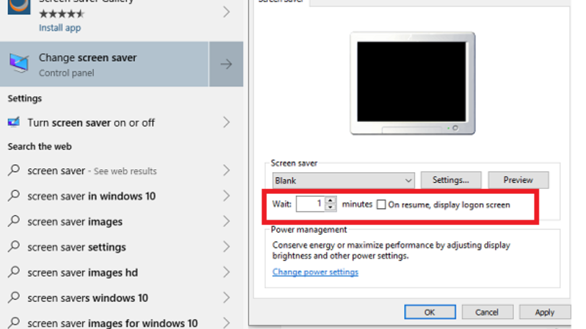This screenshot has width=586, height=329.
Task: Click the monitor preview of the screen saver
Action: pyautogui.click(x=413, y=83)
